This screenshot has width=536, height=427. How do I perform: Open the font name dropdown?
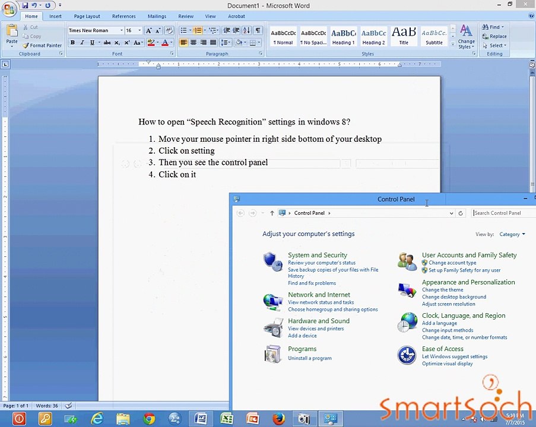coord(121,30)
